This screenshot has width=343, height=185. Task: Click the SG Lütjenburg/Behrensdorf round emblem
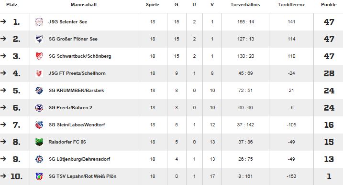[x=39, y=159]
